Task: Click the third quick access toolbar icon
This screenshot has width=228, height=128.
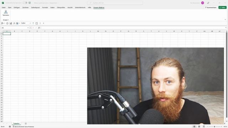Action: 11,23
